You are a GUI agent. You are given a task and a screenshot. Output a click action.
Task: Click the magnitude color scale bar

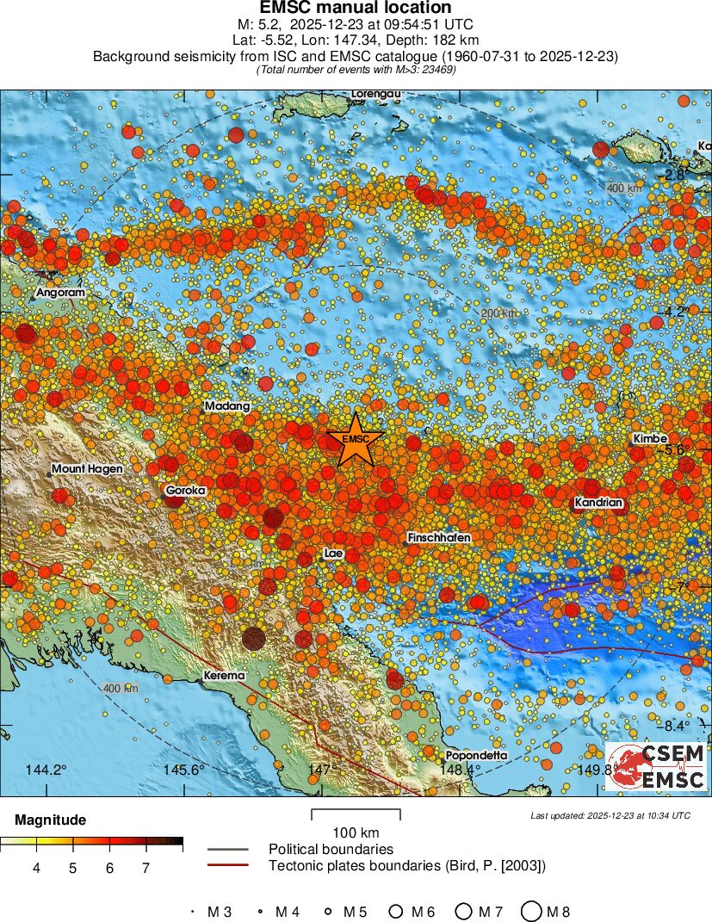tap(92, 841)
